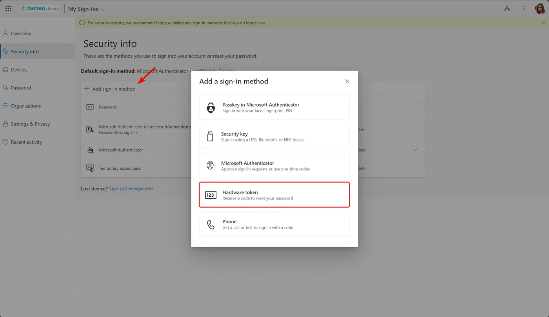Open Recent activity in the sidebar
The image size is (549, 317).
point(38,142)
